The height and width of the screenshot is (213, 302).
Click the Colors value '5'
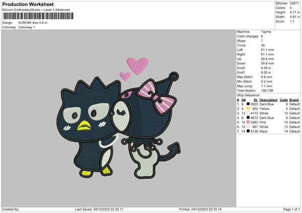click(x=291, y=8)
